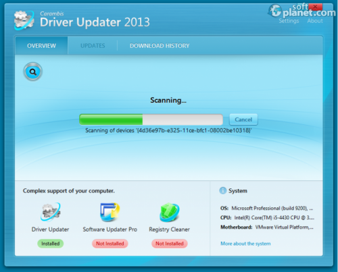
Task: Cancel the scanning process
Action: tap(243, 119)
